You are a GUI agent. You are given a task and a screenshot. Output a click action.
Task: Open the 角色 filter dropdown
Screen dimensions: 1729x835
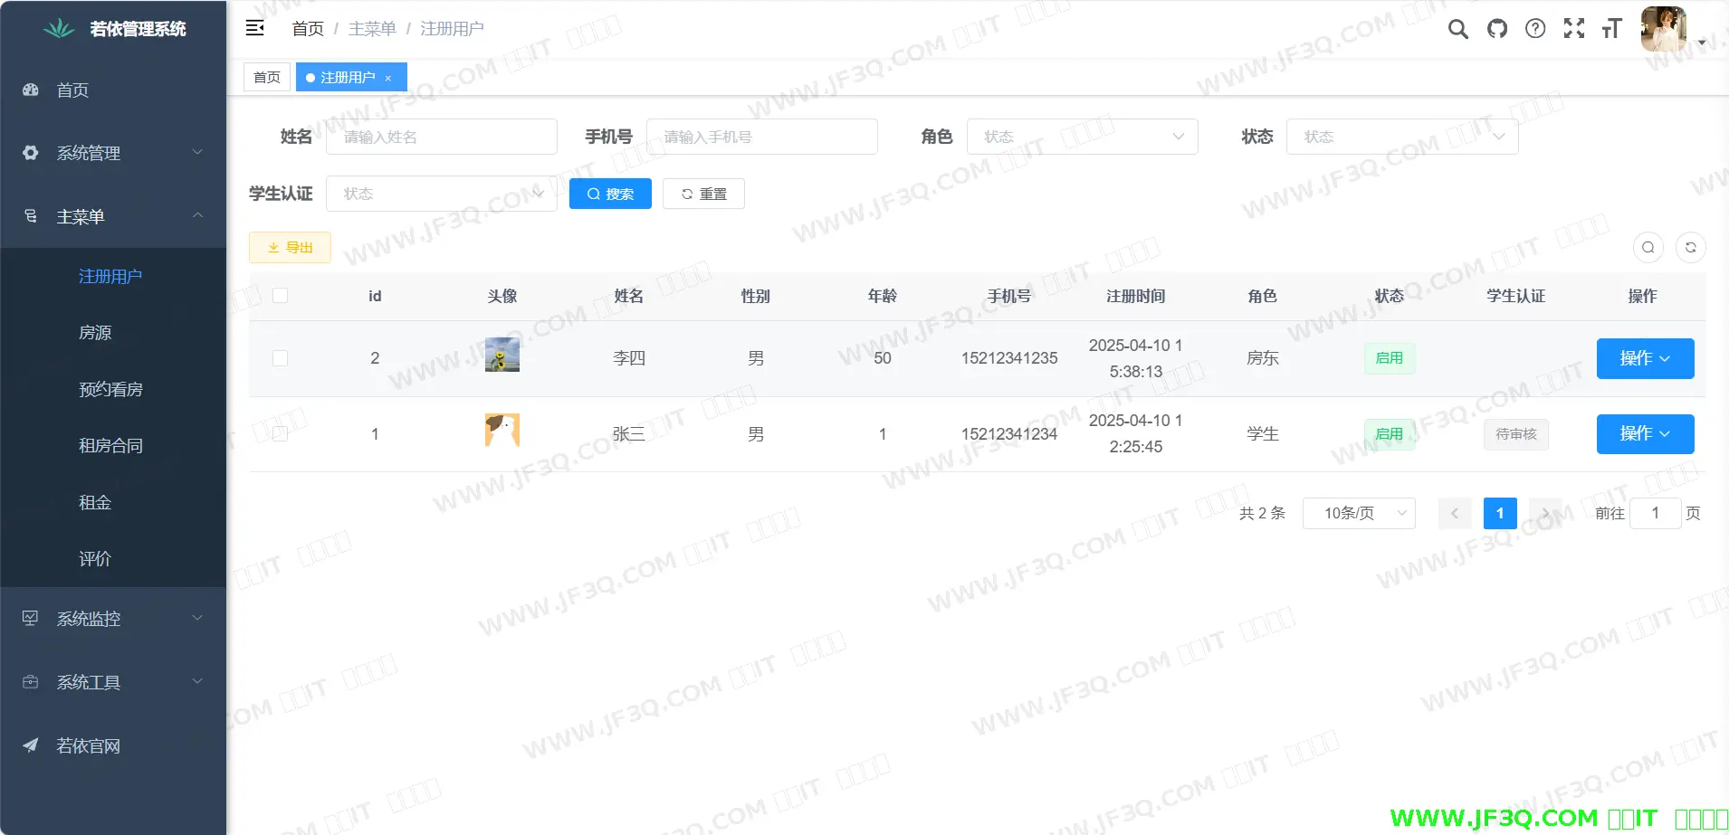tap(1082, 137)
